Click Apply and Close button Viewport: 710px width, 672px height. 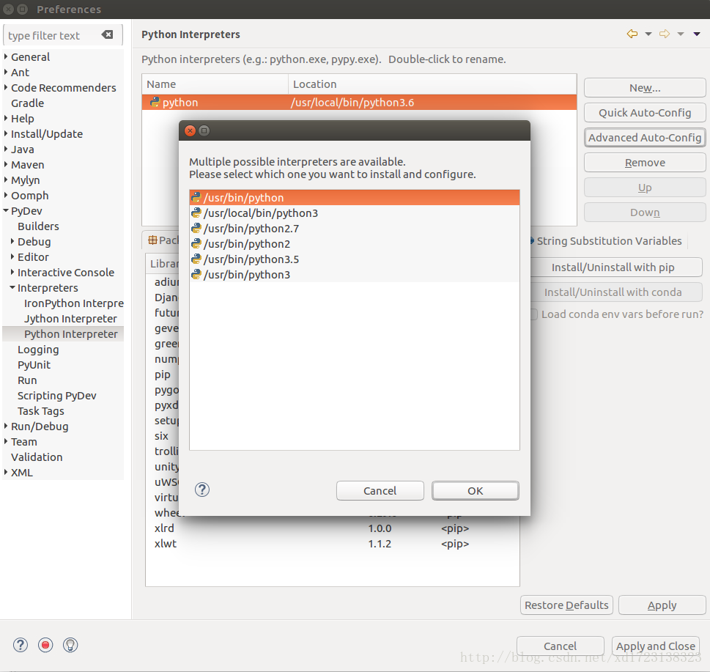click(x=655, y=646)
